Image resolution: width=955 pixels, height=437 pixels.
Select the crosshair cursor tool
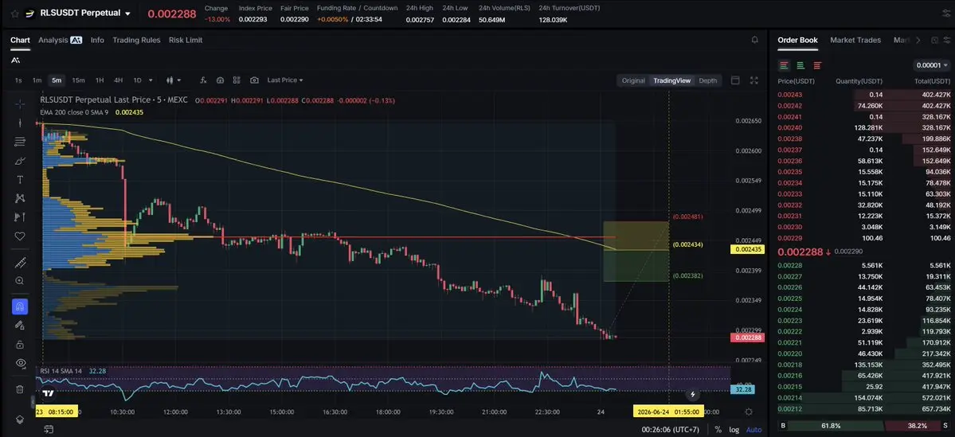[20, 103]
